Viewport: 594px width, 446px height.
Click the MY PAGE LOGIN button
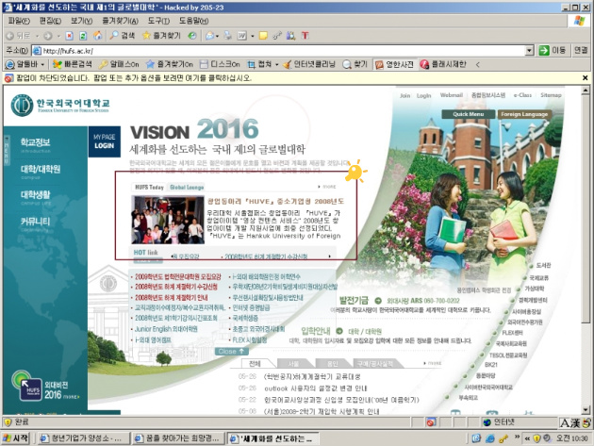pos(104,141)
